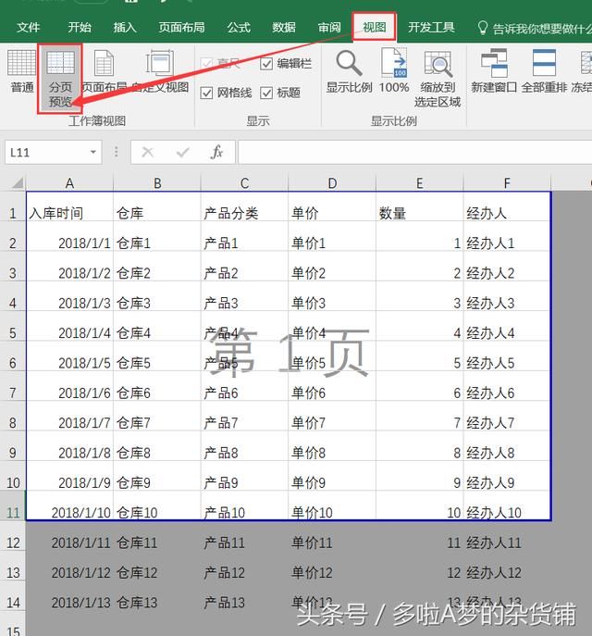The width and height of the screenshot is (592, 636).
Task: Open the Developer (开发工具) tab
Action: 431,27
